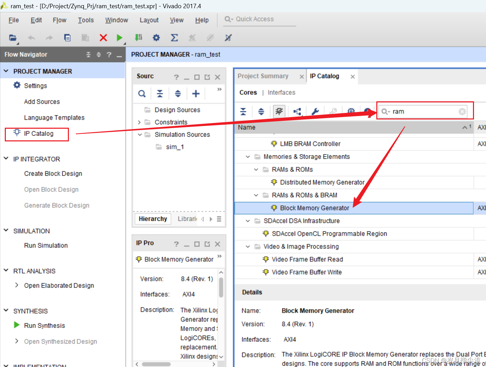Click the Undo arrow in main toolbar
Image resolution: width=486 pixels, height=367 pixels.
point(32,38)
